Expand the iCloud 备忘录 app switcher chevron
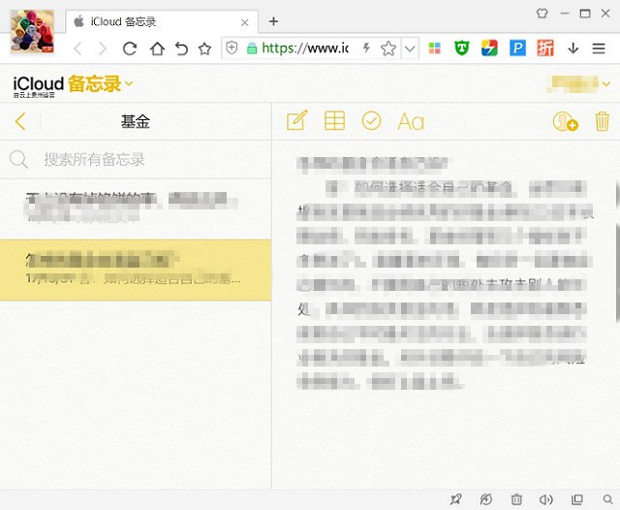This screenshot has width=620, height=510. (129, 83)
